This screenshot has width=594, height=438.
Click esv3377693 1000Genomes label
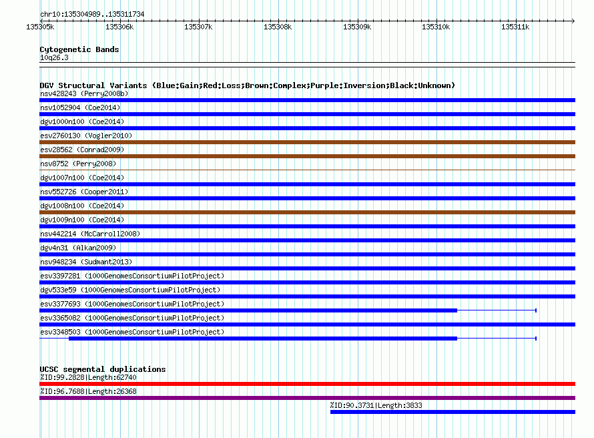(132, 304)
